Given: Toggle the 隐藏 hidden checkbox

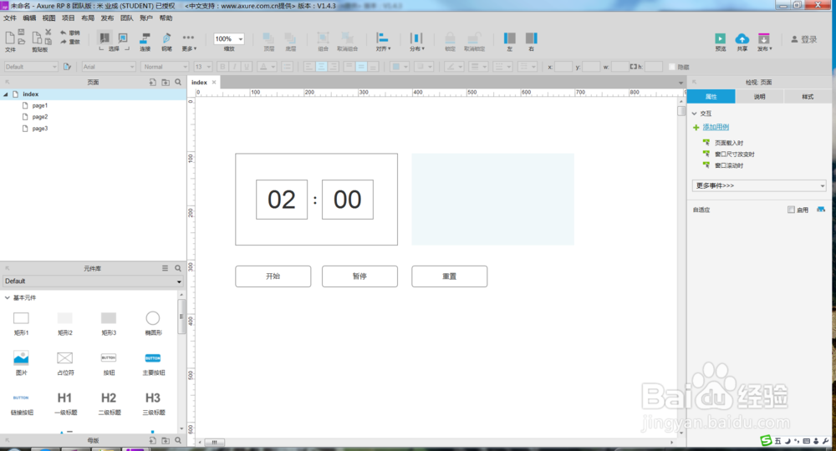Looking at the screenshot, I should [x=672, y=67].
